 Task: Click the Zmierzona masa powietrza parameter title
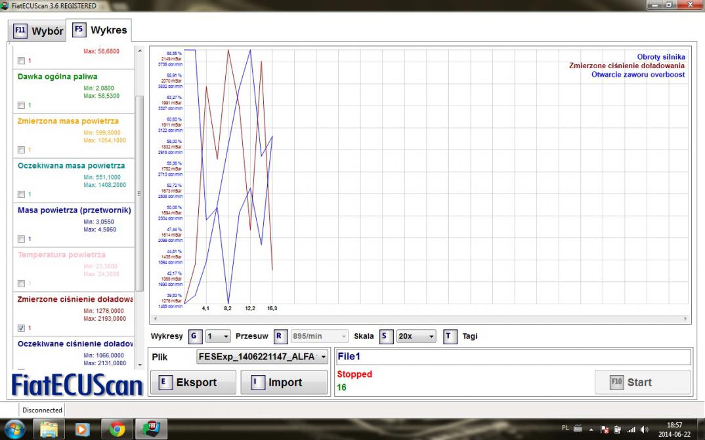click(68, 121)
